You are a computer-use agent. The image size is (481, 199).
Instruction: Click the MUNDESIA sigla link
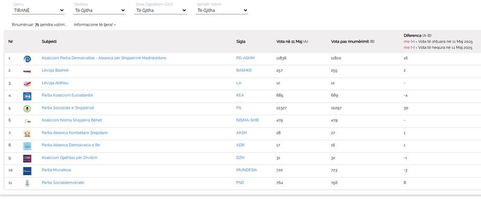pos(246,170)
